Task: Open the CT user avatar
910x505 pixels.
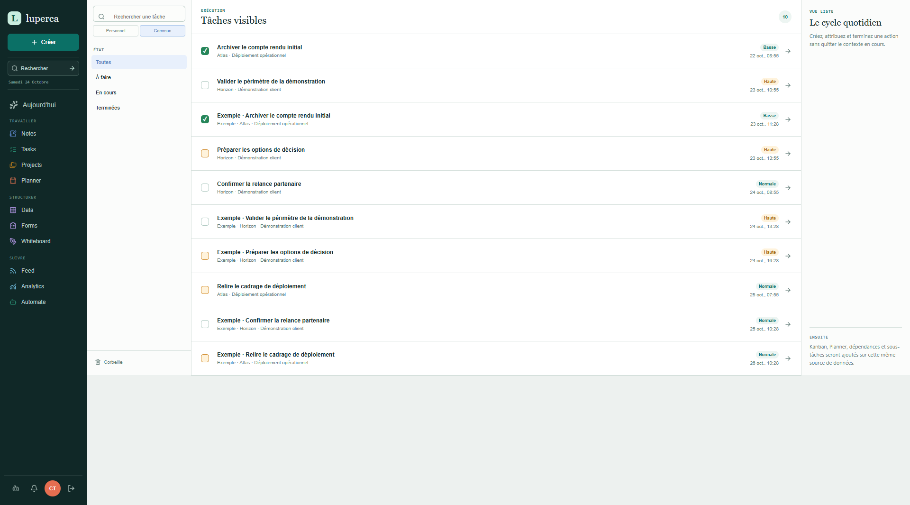Action: tap(53, 488)
